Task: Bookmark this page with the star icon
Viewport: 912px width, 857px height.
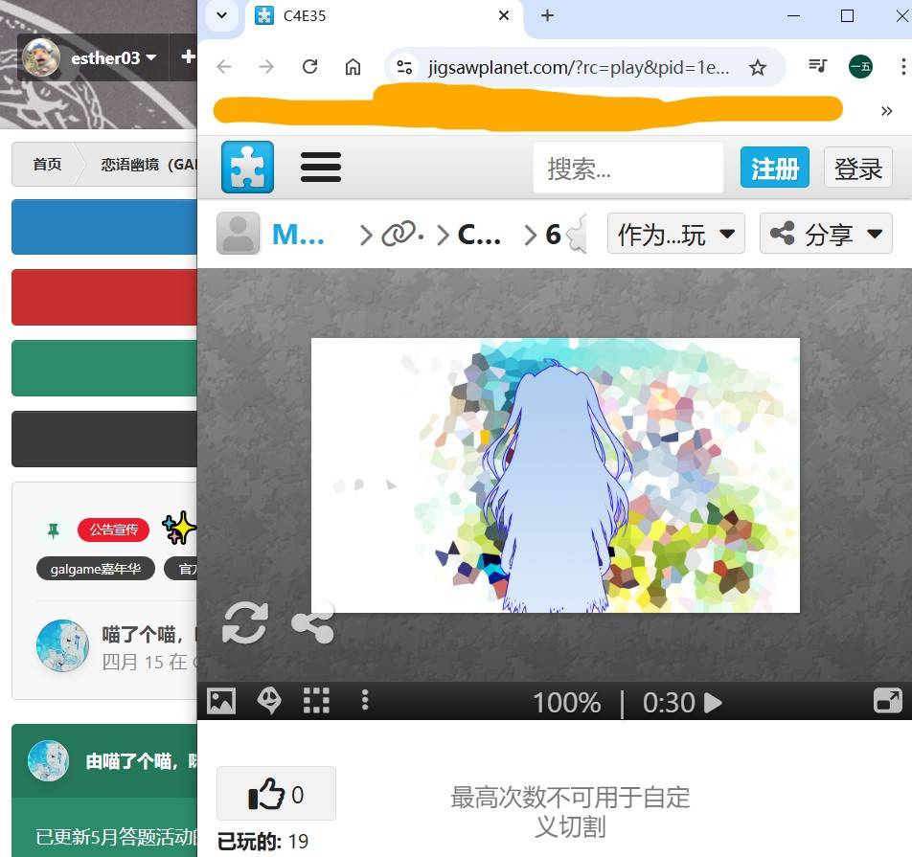Action: click(x=757, y=67)
